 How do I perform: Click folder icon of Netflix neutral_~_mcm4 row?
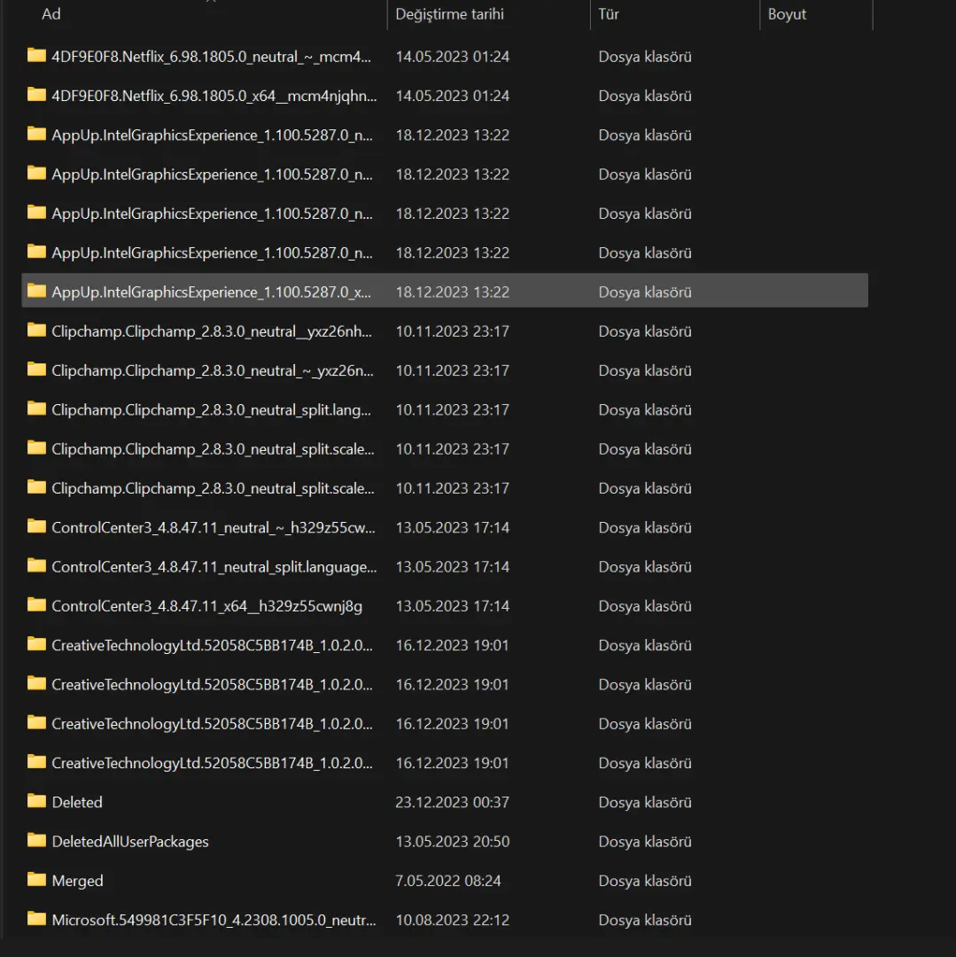(36, 56)
